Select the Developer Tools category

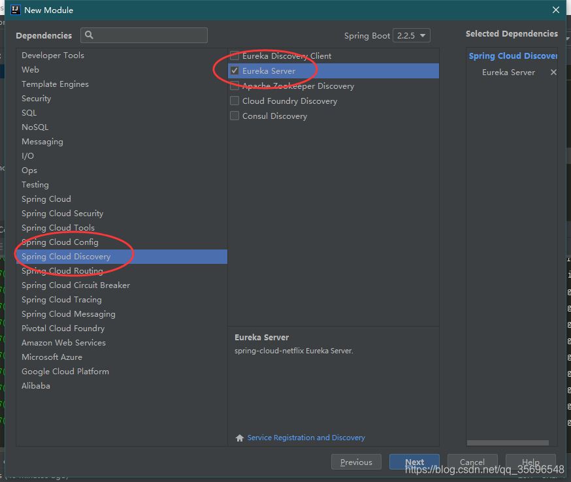click(122, 56)
